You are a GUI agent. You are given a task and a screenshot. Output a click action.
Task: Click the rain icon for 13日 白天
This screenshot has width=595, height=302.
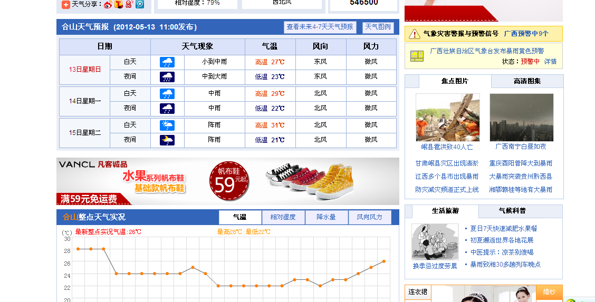click(x=167, y=62)
